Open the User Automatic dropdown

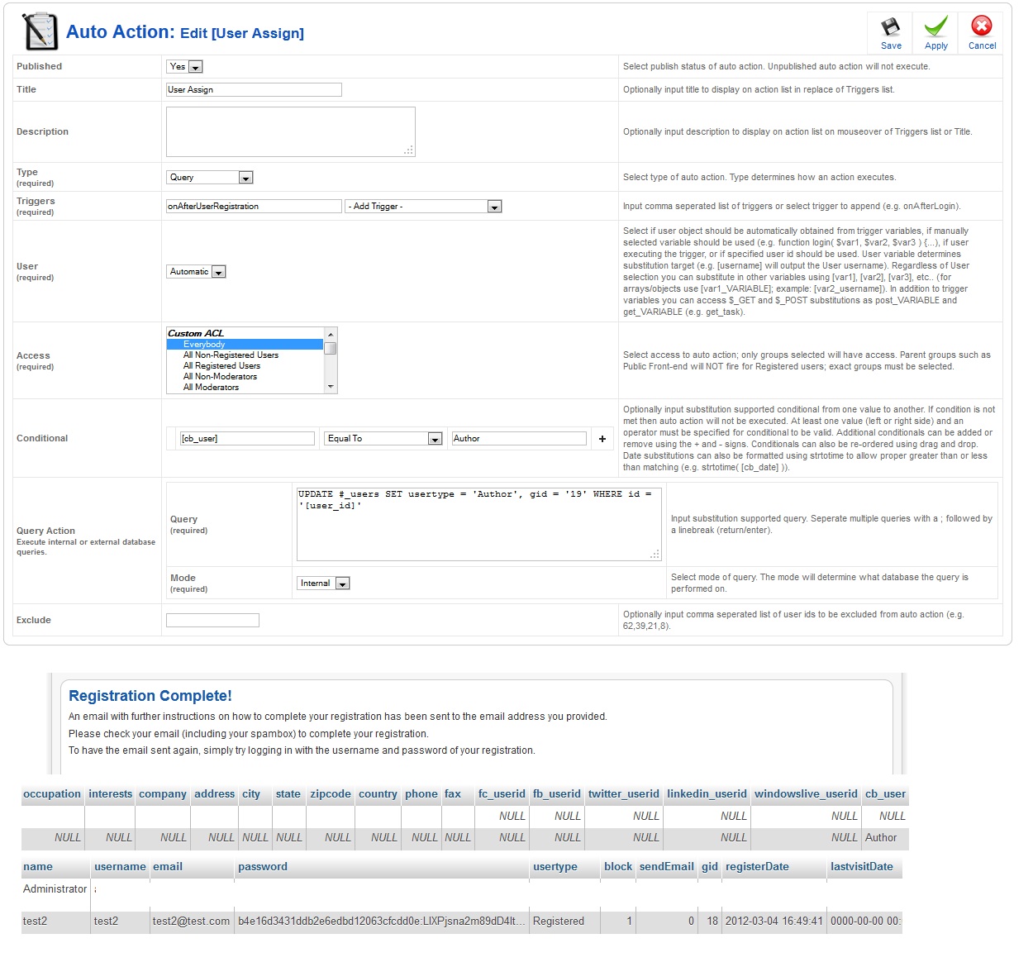pos(196,272)
